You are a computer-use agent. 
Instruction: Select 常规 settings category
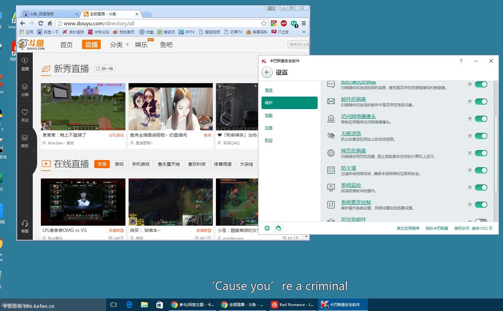(x=269, y=90)
